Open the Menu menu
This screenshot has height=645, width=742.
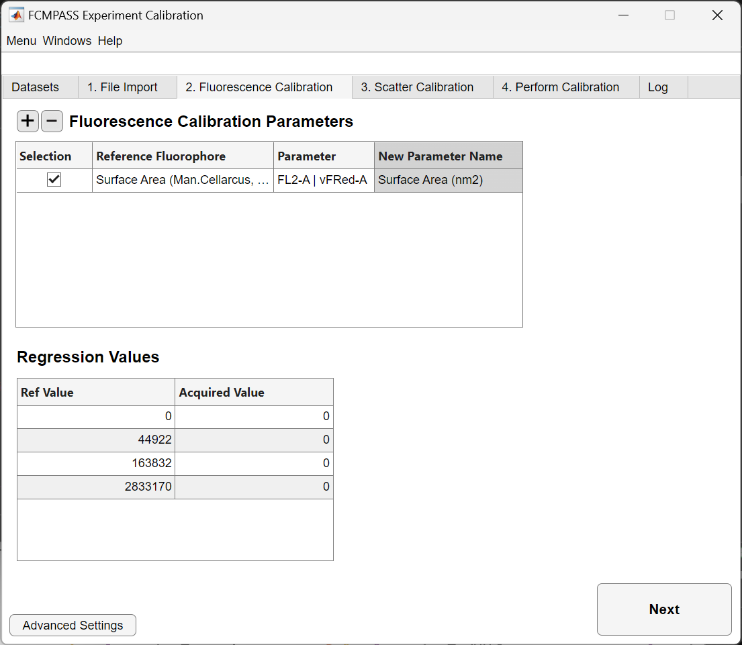pos(21,41)
